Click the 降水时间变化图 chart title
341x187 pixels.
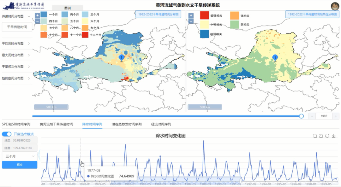170,136
